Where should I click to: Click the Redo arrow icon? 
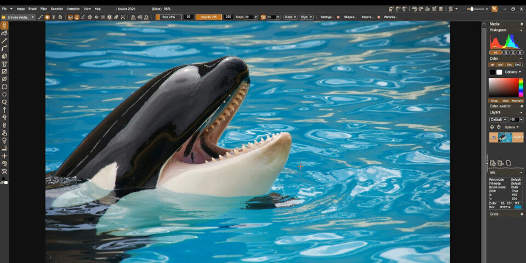click(421, 9)
